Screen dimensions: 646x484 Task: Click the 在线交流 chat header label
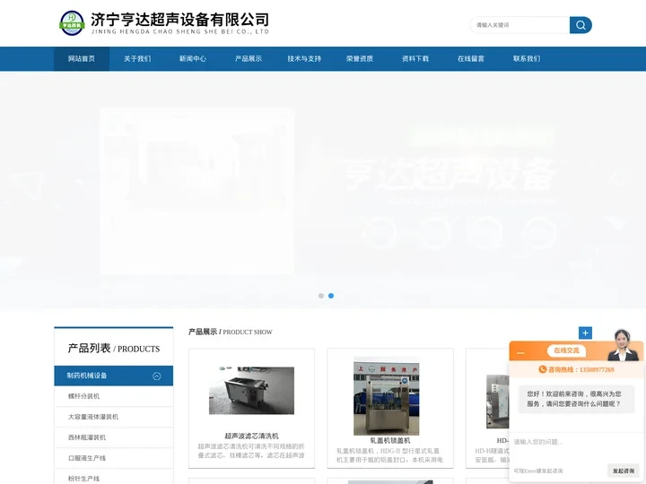point(566,350)
